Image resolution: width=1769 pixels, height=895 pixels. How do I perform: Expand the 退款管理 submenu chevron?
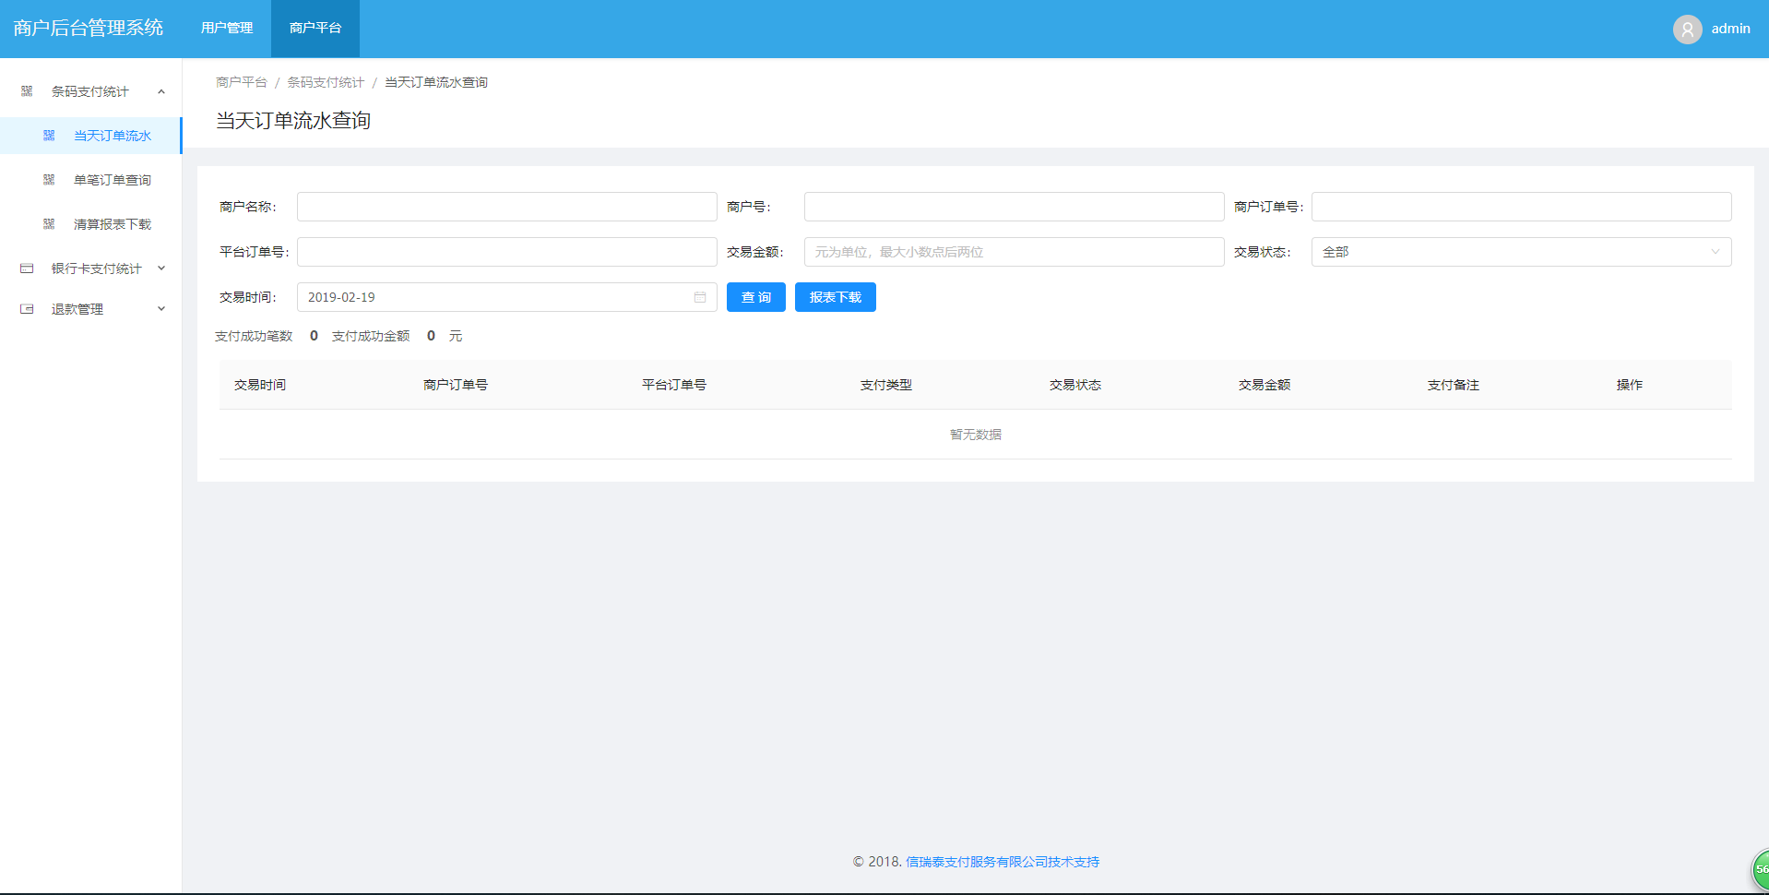[x=161, y=309]
